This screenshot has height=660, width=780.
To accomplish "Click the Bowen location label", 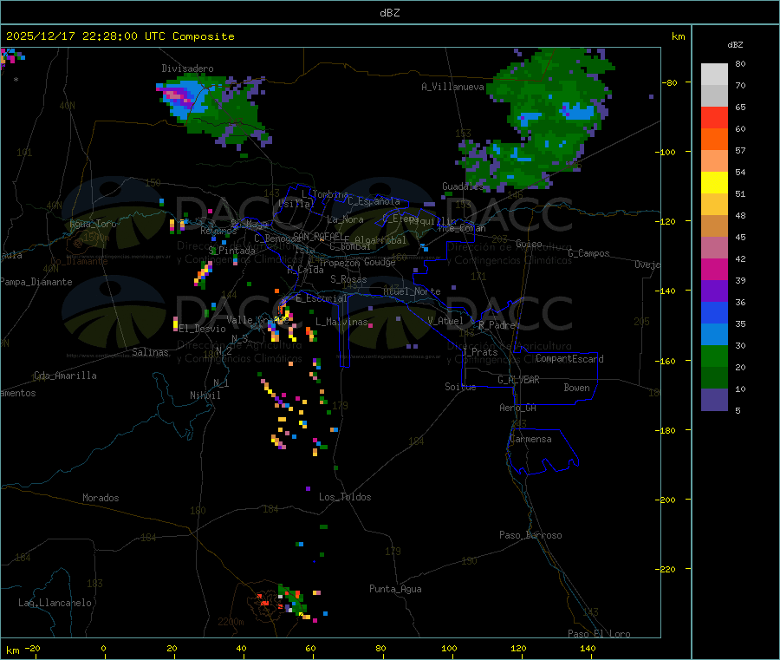I will click(576, 388).
